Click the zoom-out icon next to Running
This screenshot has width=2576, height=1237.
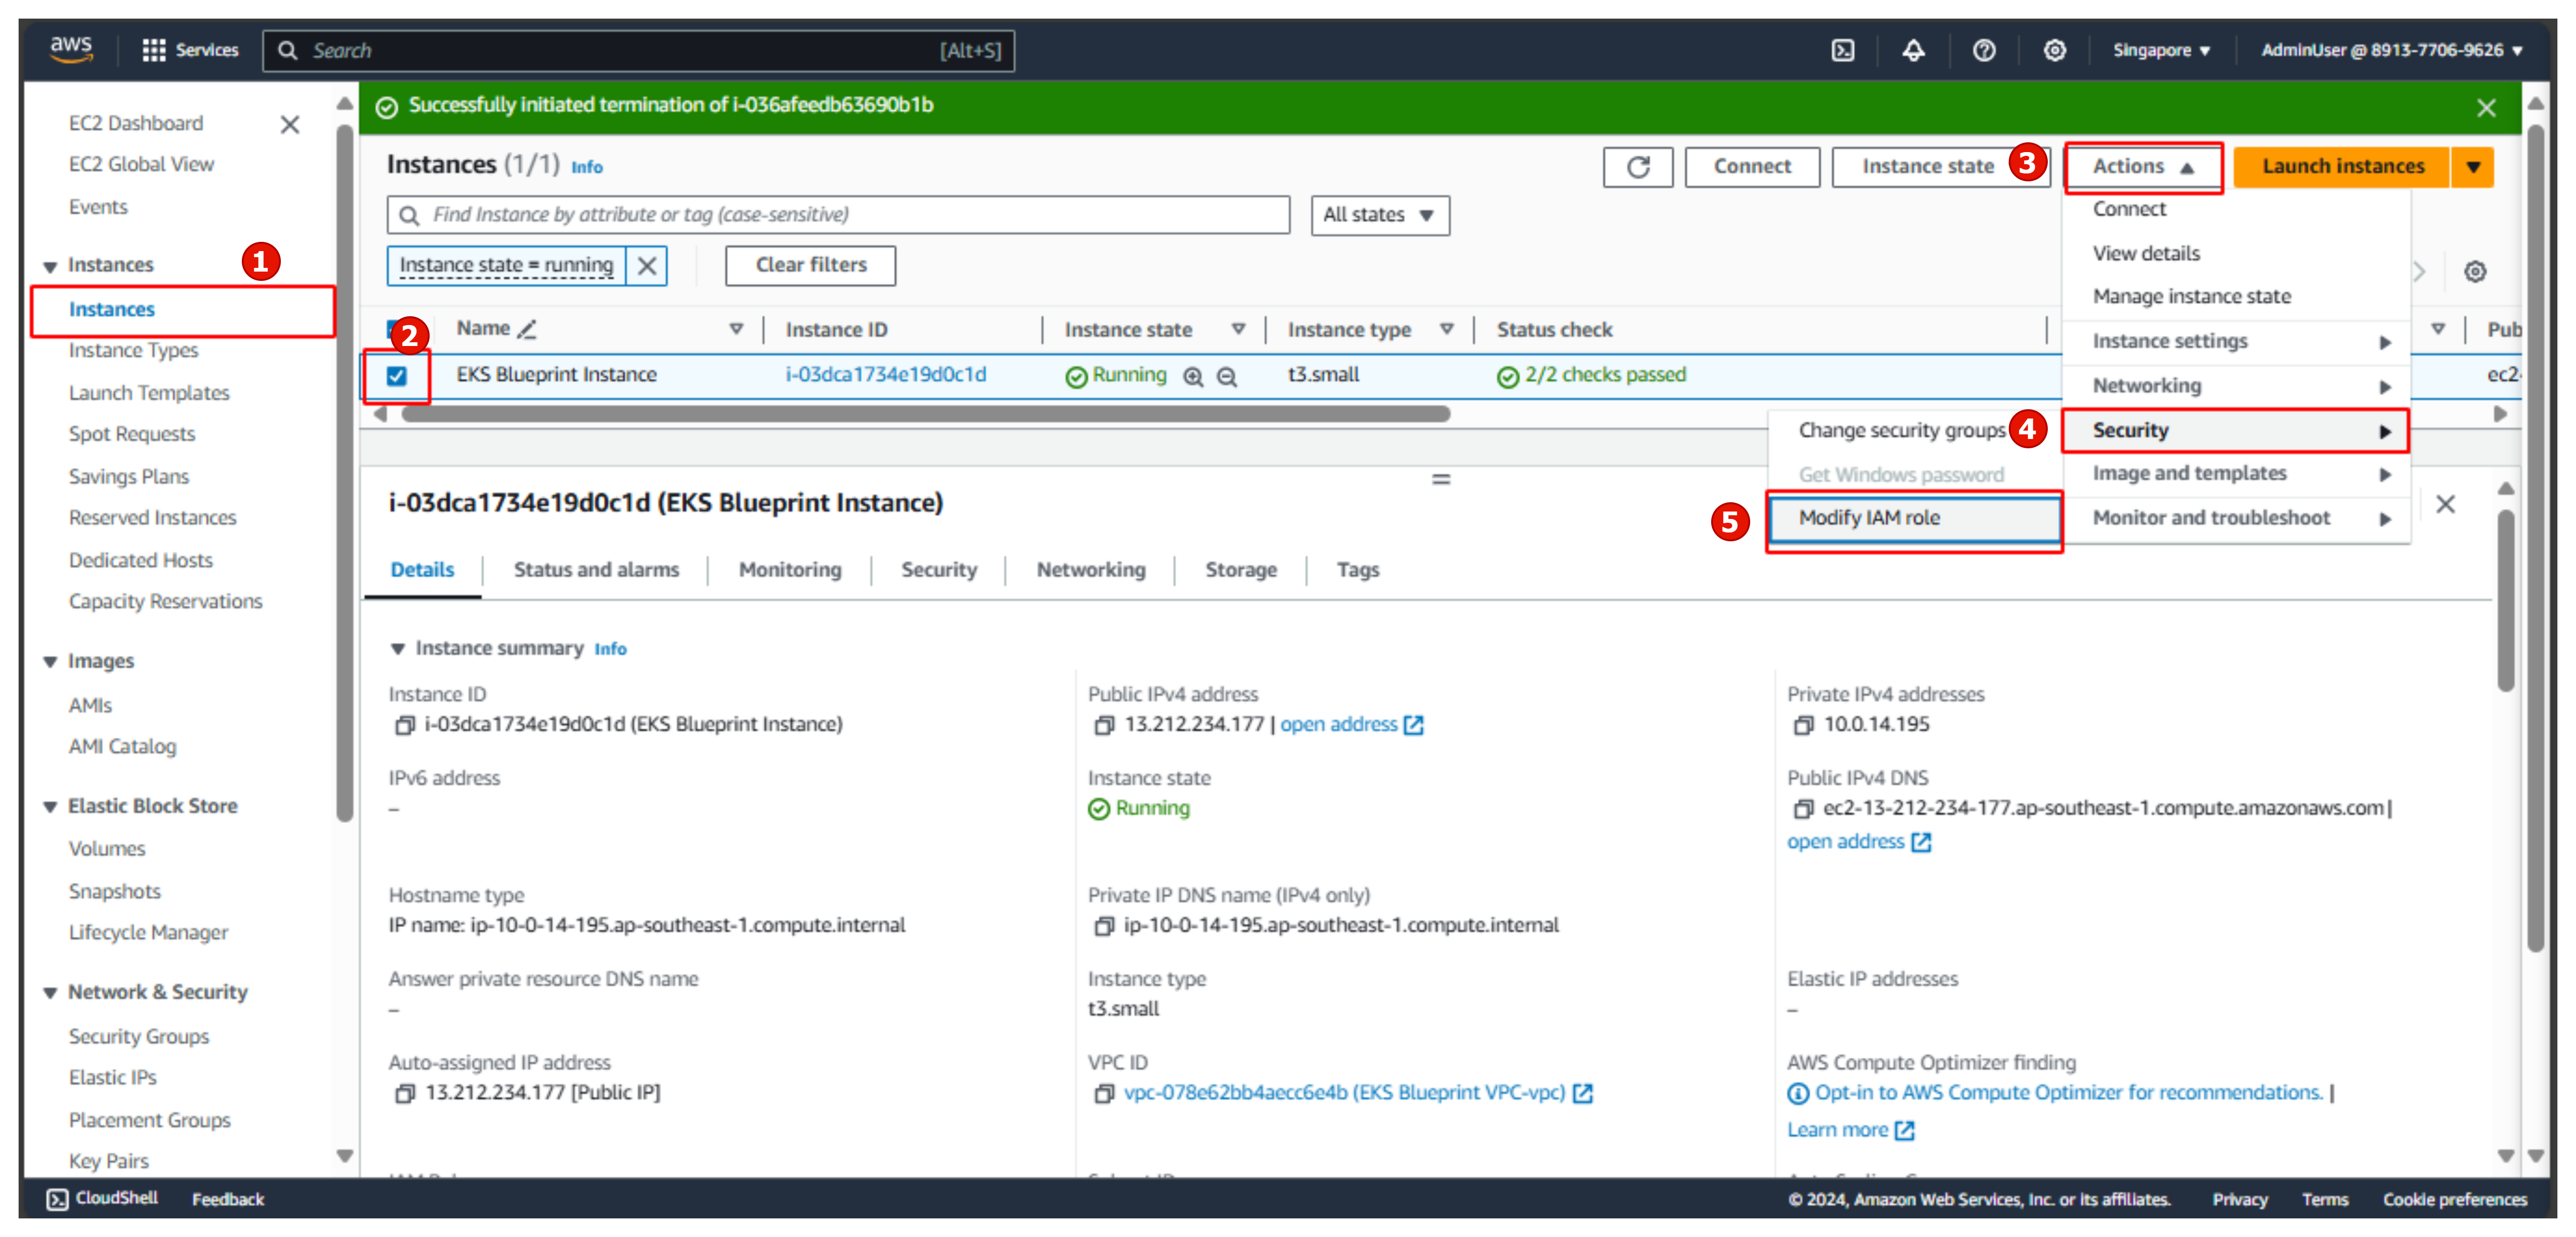point(1227,376)
